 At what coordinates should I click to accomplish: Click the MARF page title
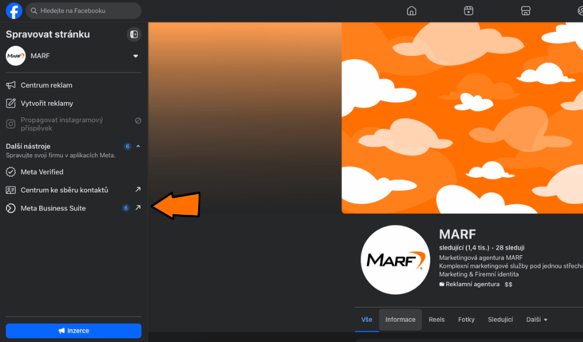[x=457, y=235]
